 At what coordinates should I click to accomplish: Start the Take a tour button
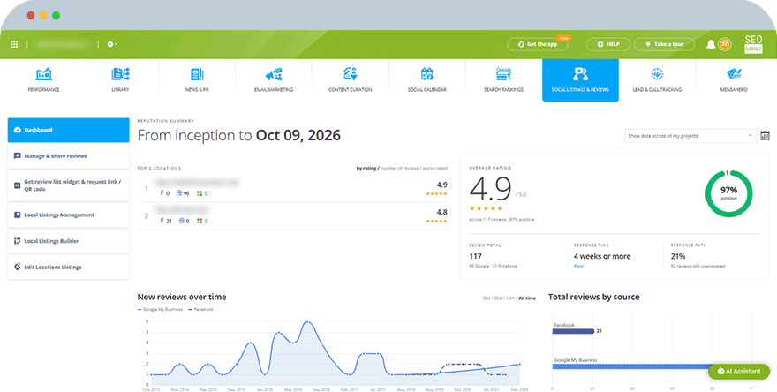663,44
